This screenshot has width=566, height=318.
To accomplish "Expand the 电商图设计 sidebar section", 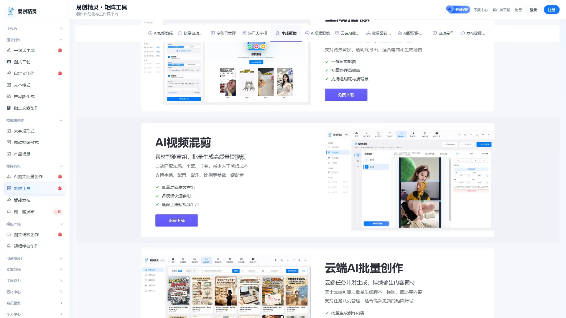I will click(34, 258).
